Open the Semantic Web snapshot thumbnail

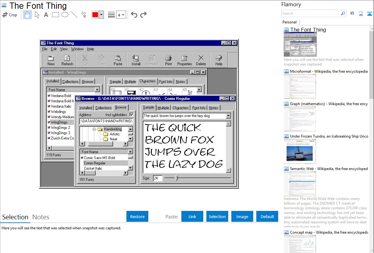point(300,184)
